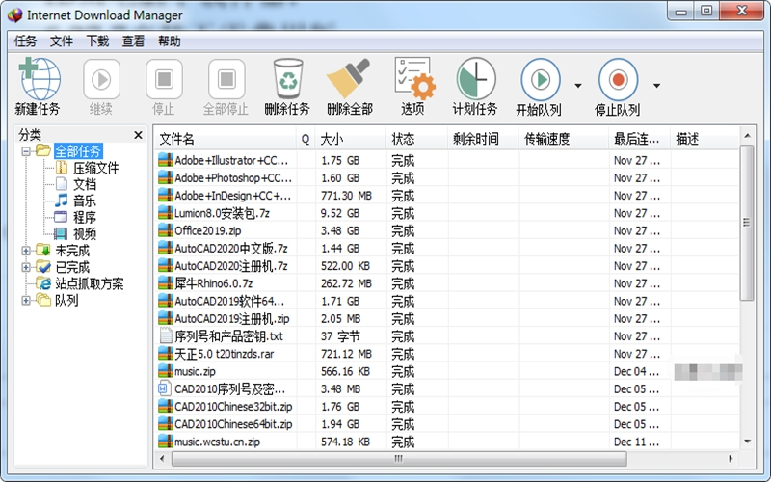Sort by 传输速度 column header
The height and width of the screenshot is (482, 771).
pyautogui.click(x=564, y=139)
